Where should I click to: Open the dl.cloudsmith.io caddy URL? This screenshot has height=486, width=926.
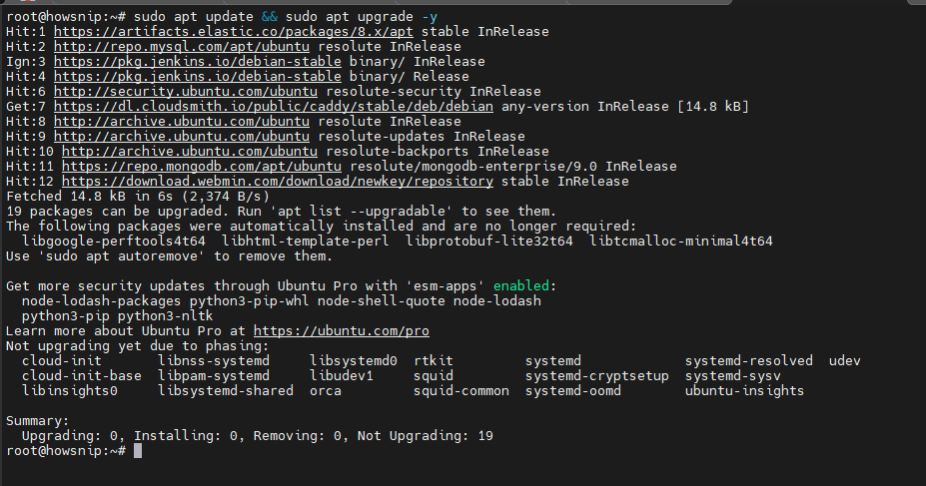point(274,106)
